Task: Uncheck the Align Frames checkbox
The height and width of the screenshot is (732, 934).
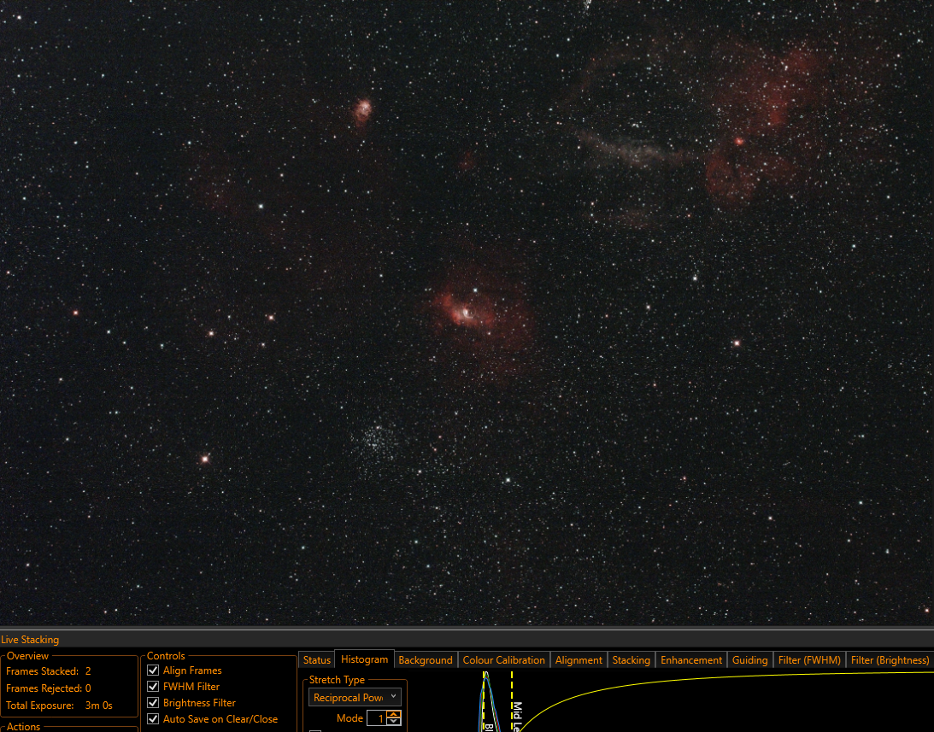Action: 152,670
